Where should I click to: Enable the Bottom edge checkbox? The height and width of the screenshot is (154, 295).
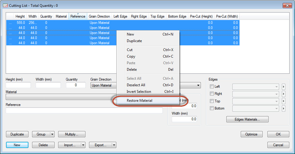[212, 108]
